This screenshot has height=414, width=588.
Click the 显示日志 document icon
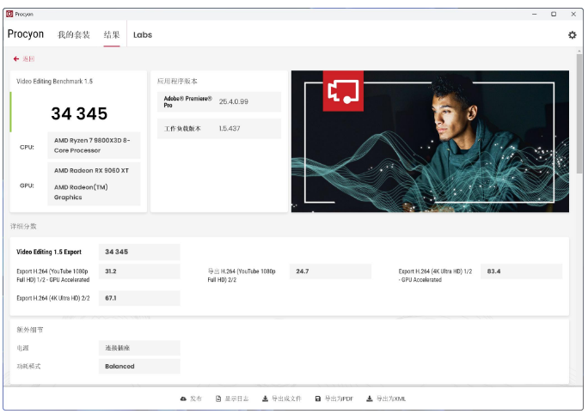click(218, 399)
